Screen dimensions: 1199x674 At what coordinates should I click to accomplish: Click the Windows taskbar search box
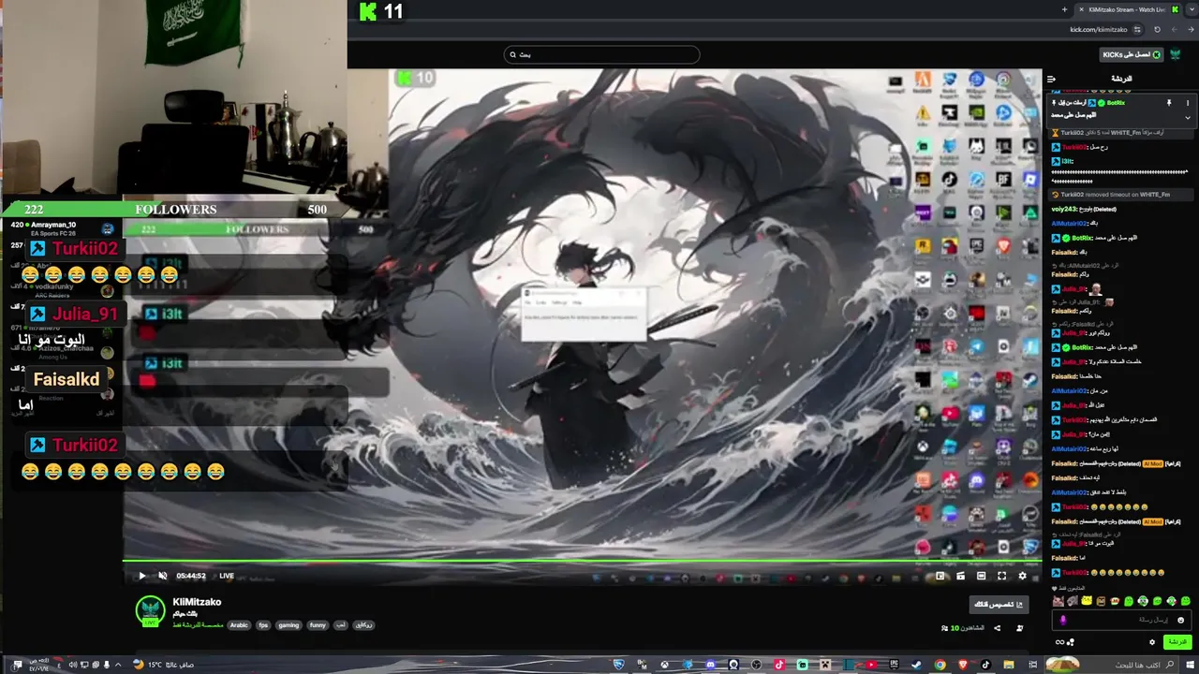pos(1110,665)
